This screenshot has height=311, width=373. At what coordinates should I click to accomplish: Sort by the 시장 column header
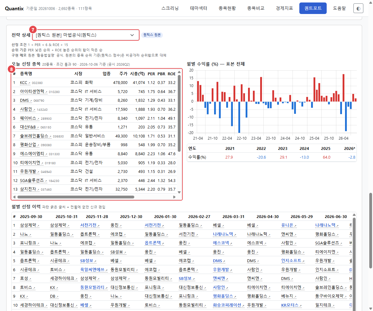78,74
